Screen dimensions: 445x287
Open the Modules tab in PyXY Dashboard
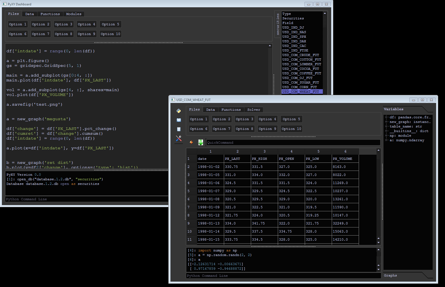pyautogui.click(x=74, y=14)
